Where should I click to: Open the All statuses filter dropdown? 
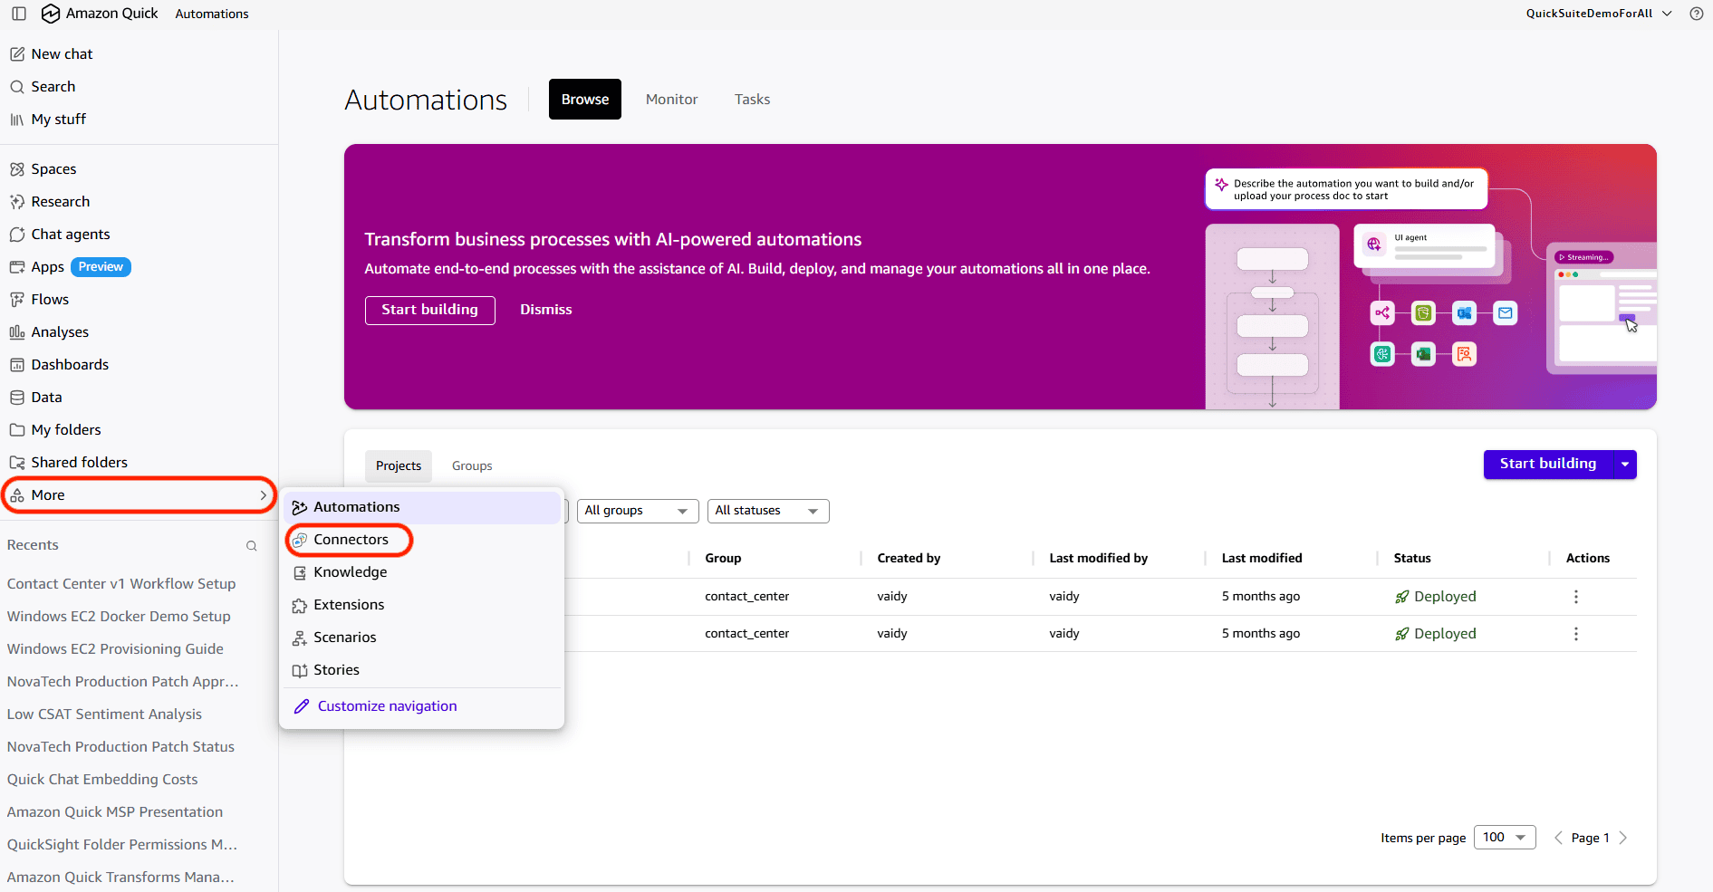[768, 511]
